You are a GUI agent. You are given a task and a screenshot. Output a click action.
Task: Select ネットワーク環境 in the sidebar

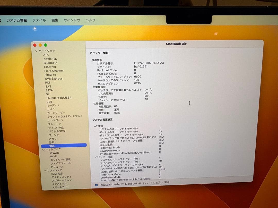[x=60, y=160]
